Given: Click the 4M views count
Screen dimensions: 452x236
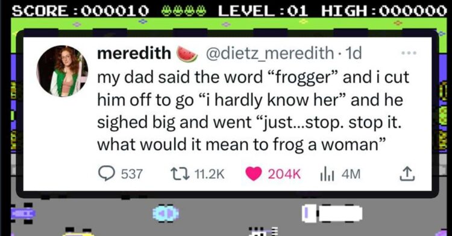Looking at the screenshot, I should (351, 174).
